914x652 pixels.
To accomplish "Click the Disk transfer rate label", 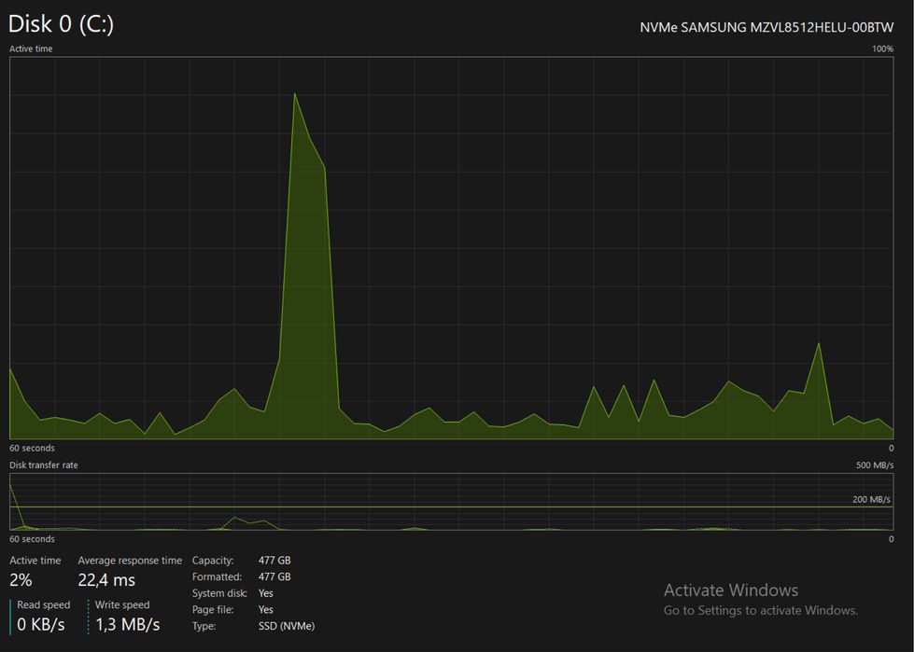I will tap(44, 465).
